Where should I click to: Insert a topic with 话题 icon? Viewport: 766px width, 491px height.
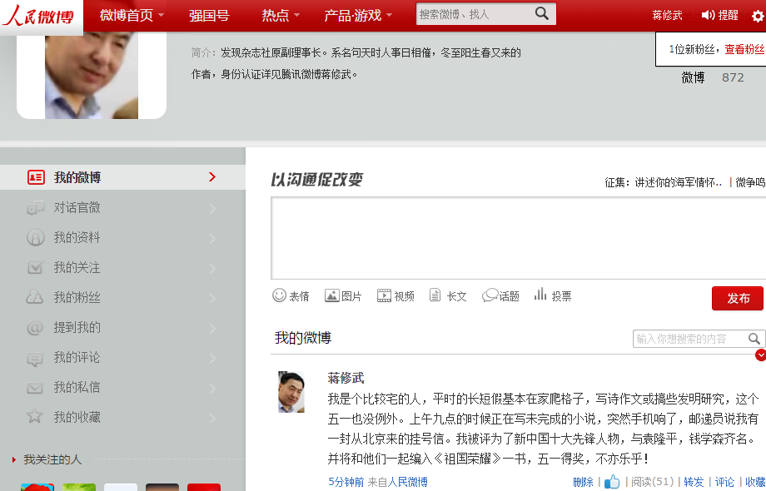coord(490,295)
